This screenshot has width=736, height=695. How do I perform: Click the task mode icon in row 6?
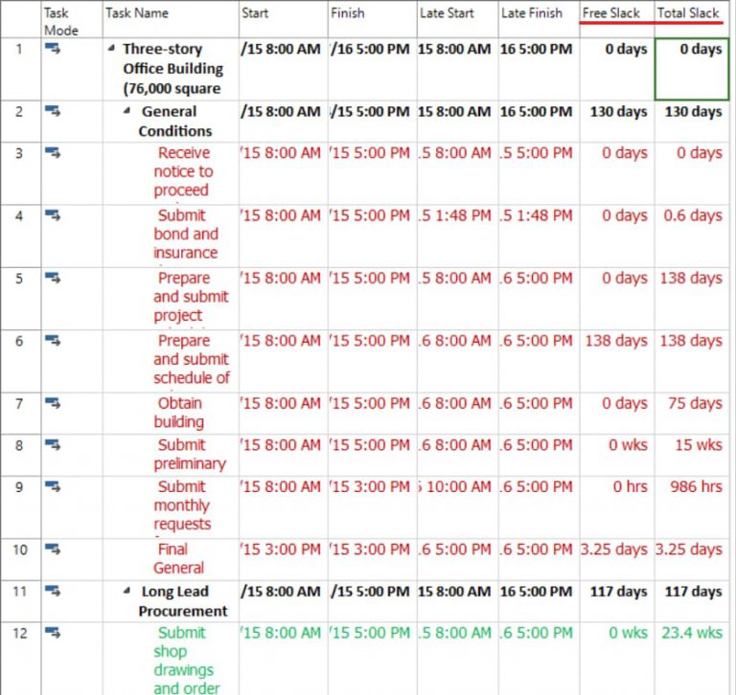click(x=53, y=341)
